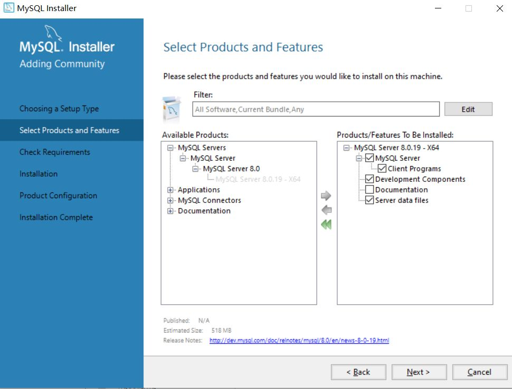Viewport: 512px width, 389px height.
Task: Close the MySQL Installer window
Action: click(499, 8)
